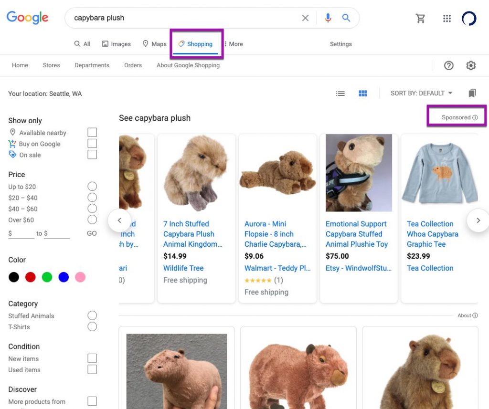Image resolution: width=489 pixels, height=409 pixels.
Task: Open the Etsy WindwolfStu seller link
Action: (x=359, y=268)
